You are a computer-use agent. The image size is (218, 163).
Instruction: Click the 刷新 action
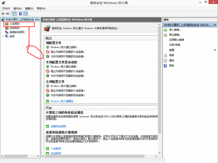172,55
